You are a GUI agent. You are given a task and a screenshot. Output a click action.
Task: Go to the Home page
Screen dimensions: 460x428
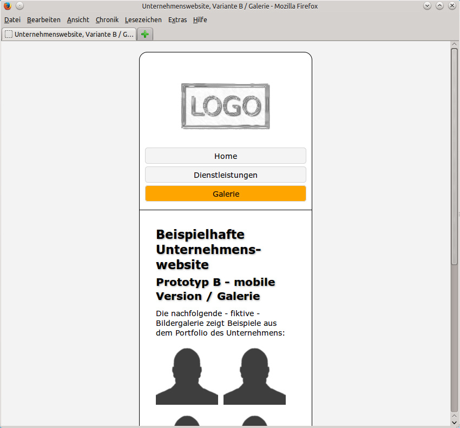[x=226, y=156]
